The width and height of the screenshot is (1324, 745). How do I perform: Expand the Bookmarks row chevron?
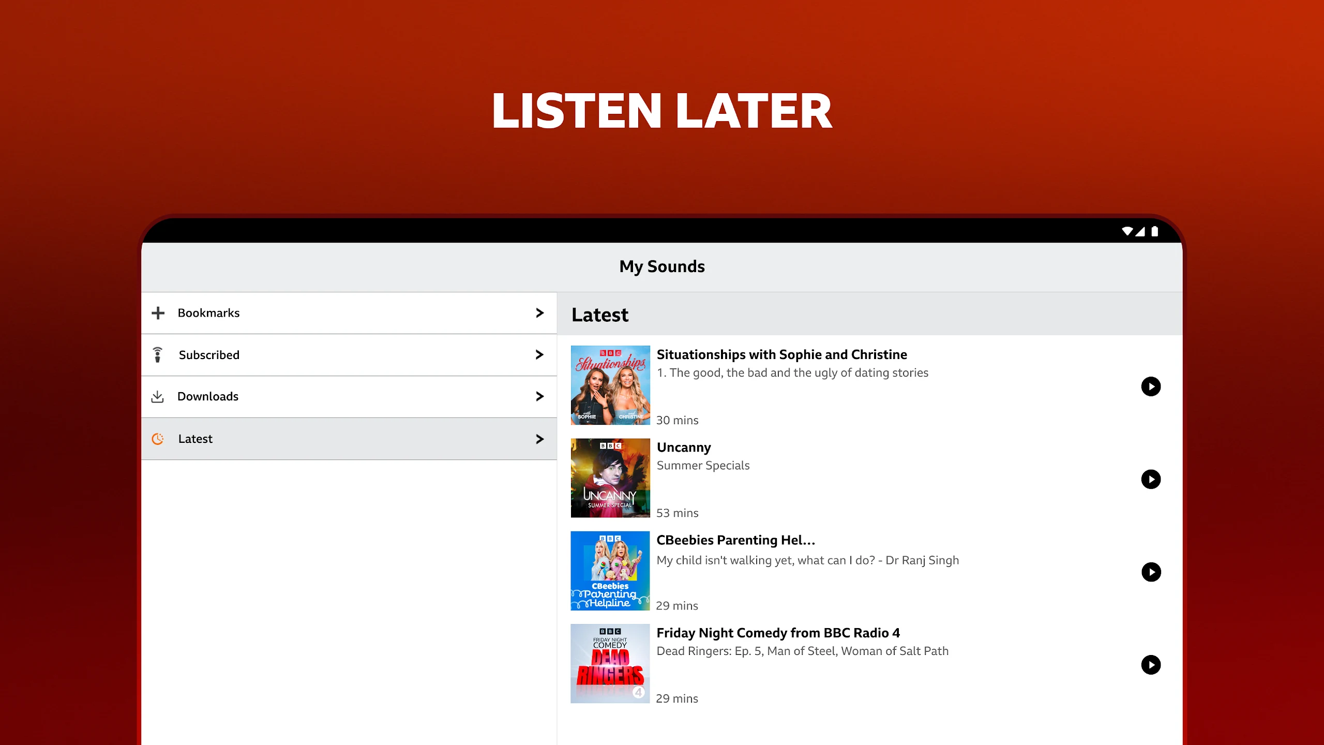click(539, 313)
